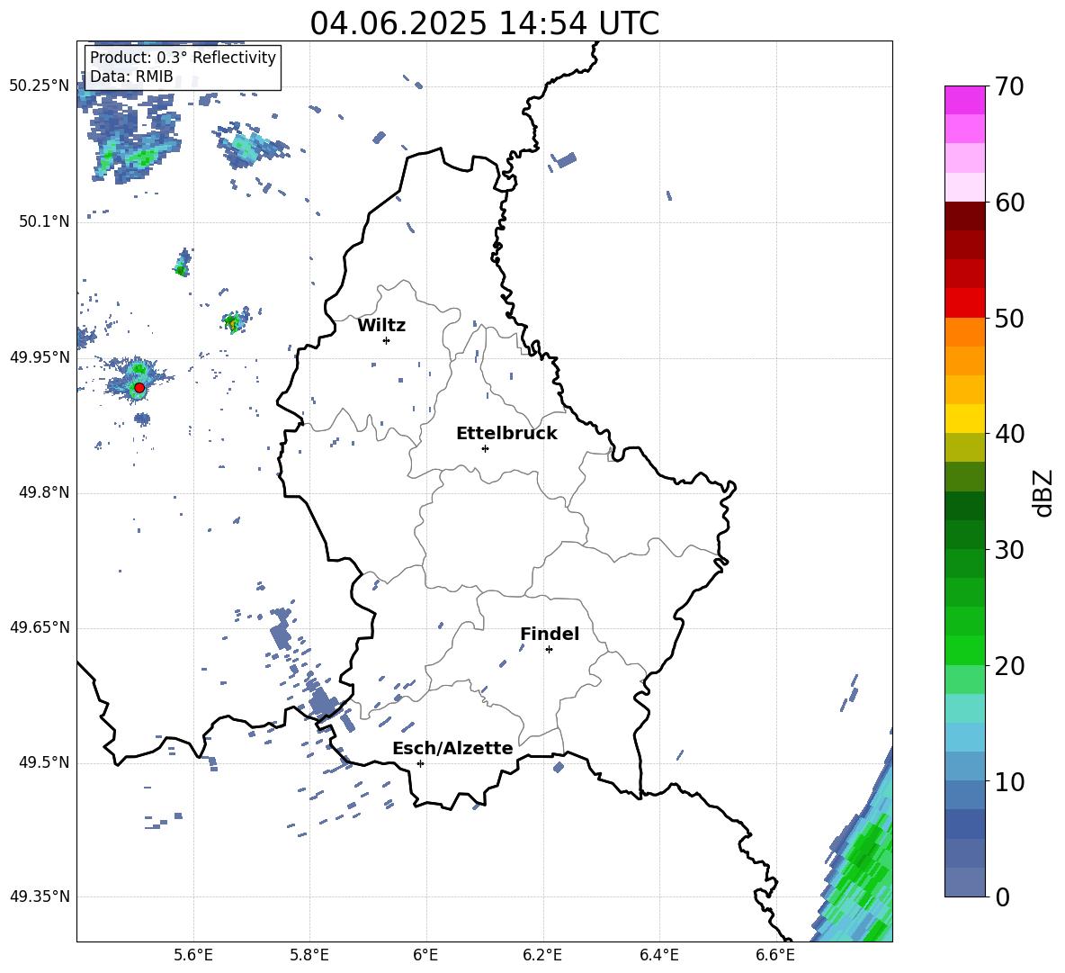Screen dimensions: 1065x973
Task: Click the magenta top colorbar segment
Action: point(965,100)
